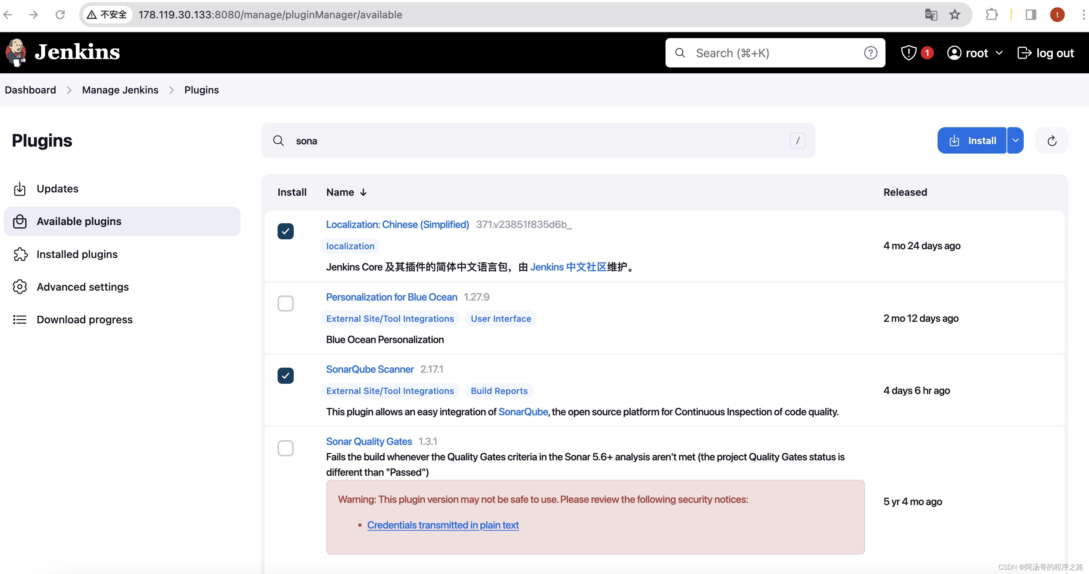
Task: Go to Advanced settings
Action: point(122,287)
